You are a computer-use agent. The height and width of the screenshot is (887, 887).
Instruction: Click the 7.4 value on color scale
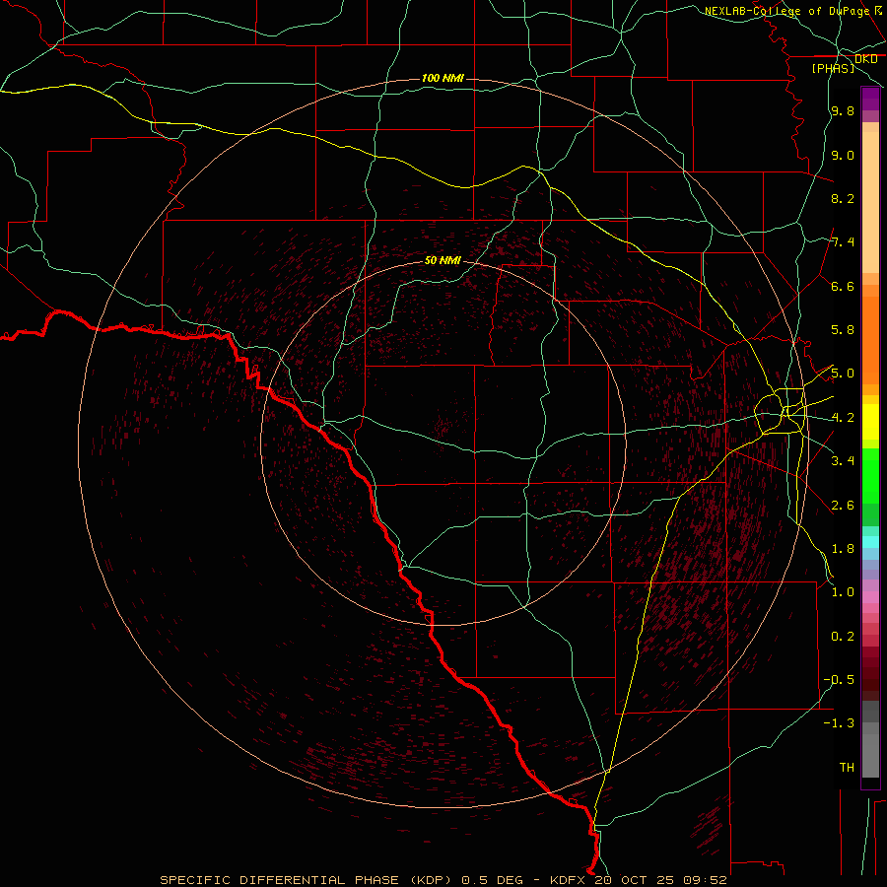[x=843, y=242]
